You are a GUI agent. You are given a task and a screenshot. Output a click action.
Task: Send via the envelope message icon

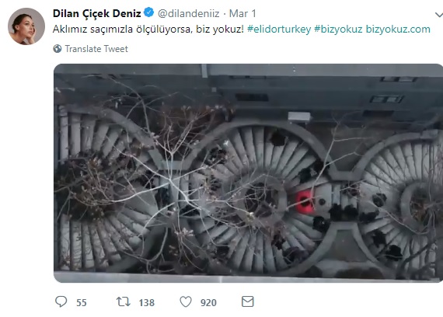click(248, 301)
